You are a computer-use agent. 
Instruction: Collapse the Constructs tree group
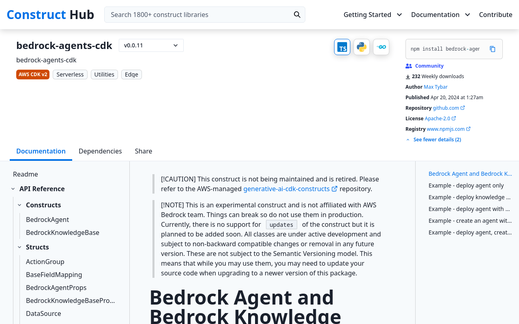pyautogui.click(x=19, y=205)
